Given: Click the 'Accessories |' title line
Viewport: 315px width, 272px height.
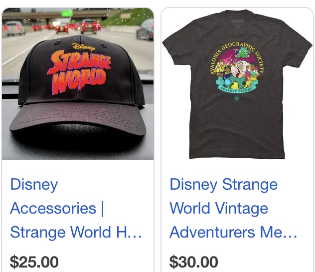Looking at the screenshot, I should 57,208.
